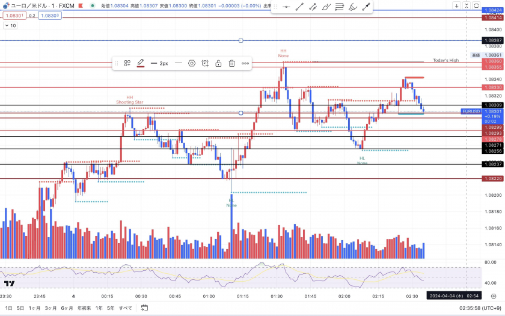The height and width of the screenshot is (316, 505).
Task: Open the more options ellipsis menu
Action: click(x=245, y=63)
